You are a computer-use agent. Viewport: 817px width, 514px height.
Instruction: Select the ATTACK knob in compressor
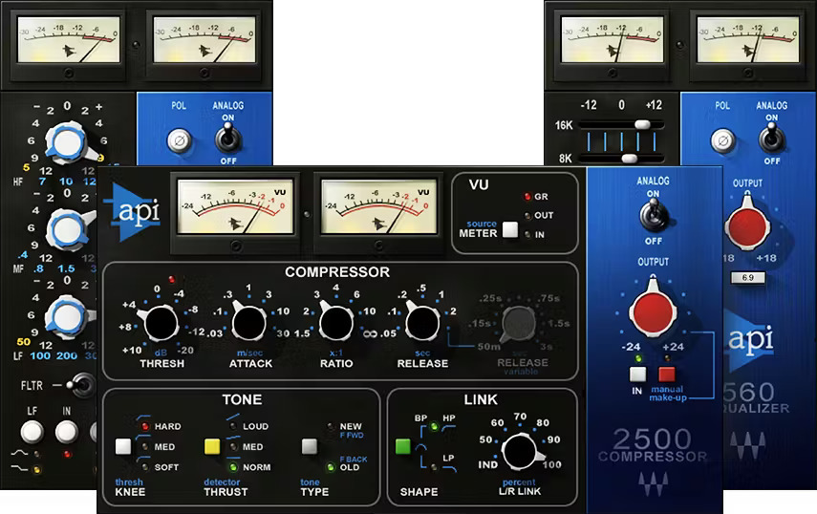[249, 325]
